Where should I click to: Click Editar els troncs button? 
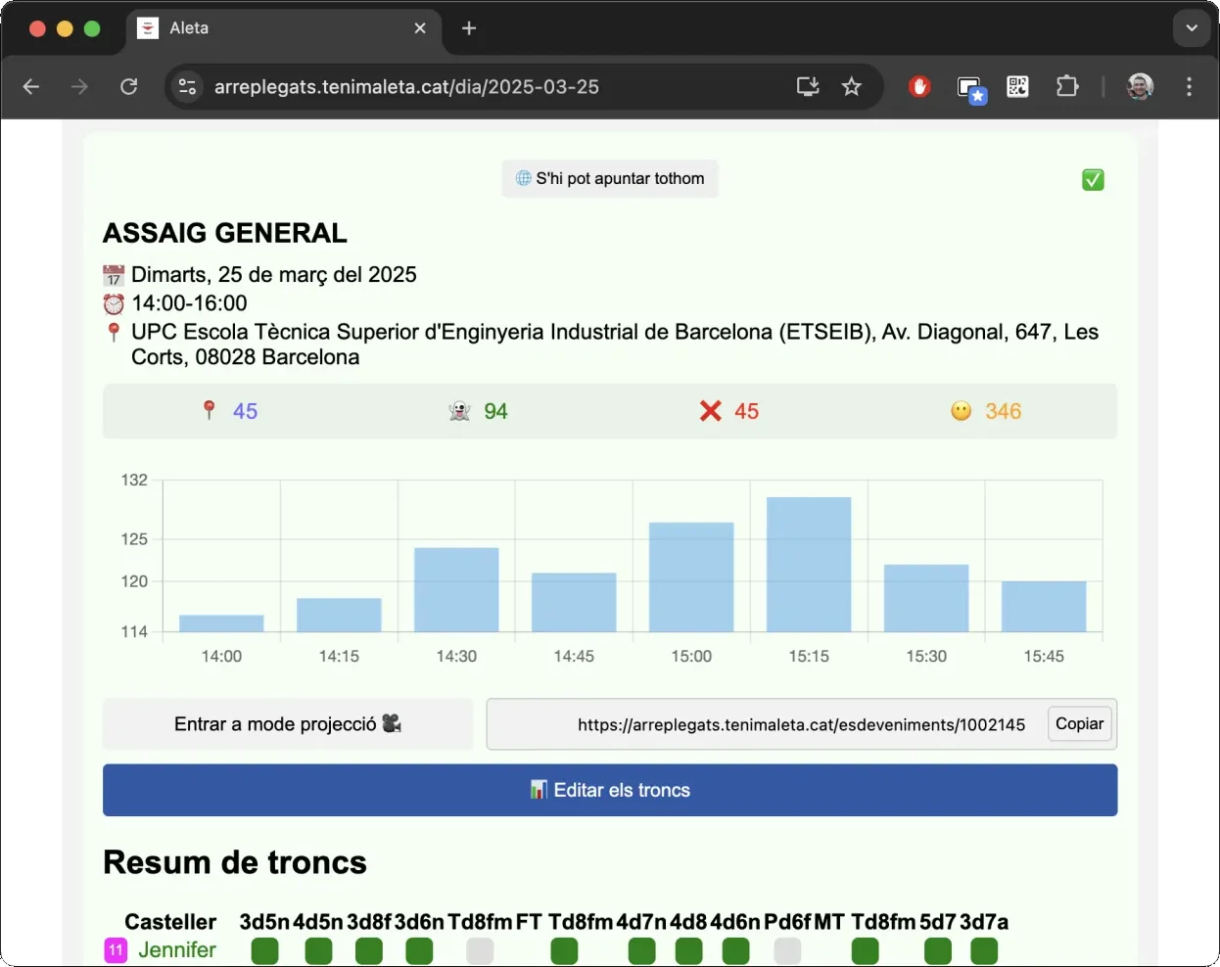pos(610,790)
